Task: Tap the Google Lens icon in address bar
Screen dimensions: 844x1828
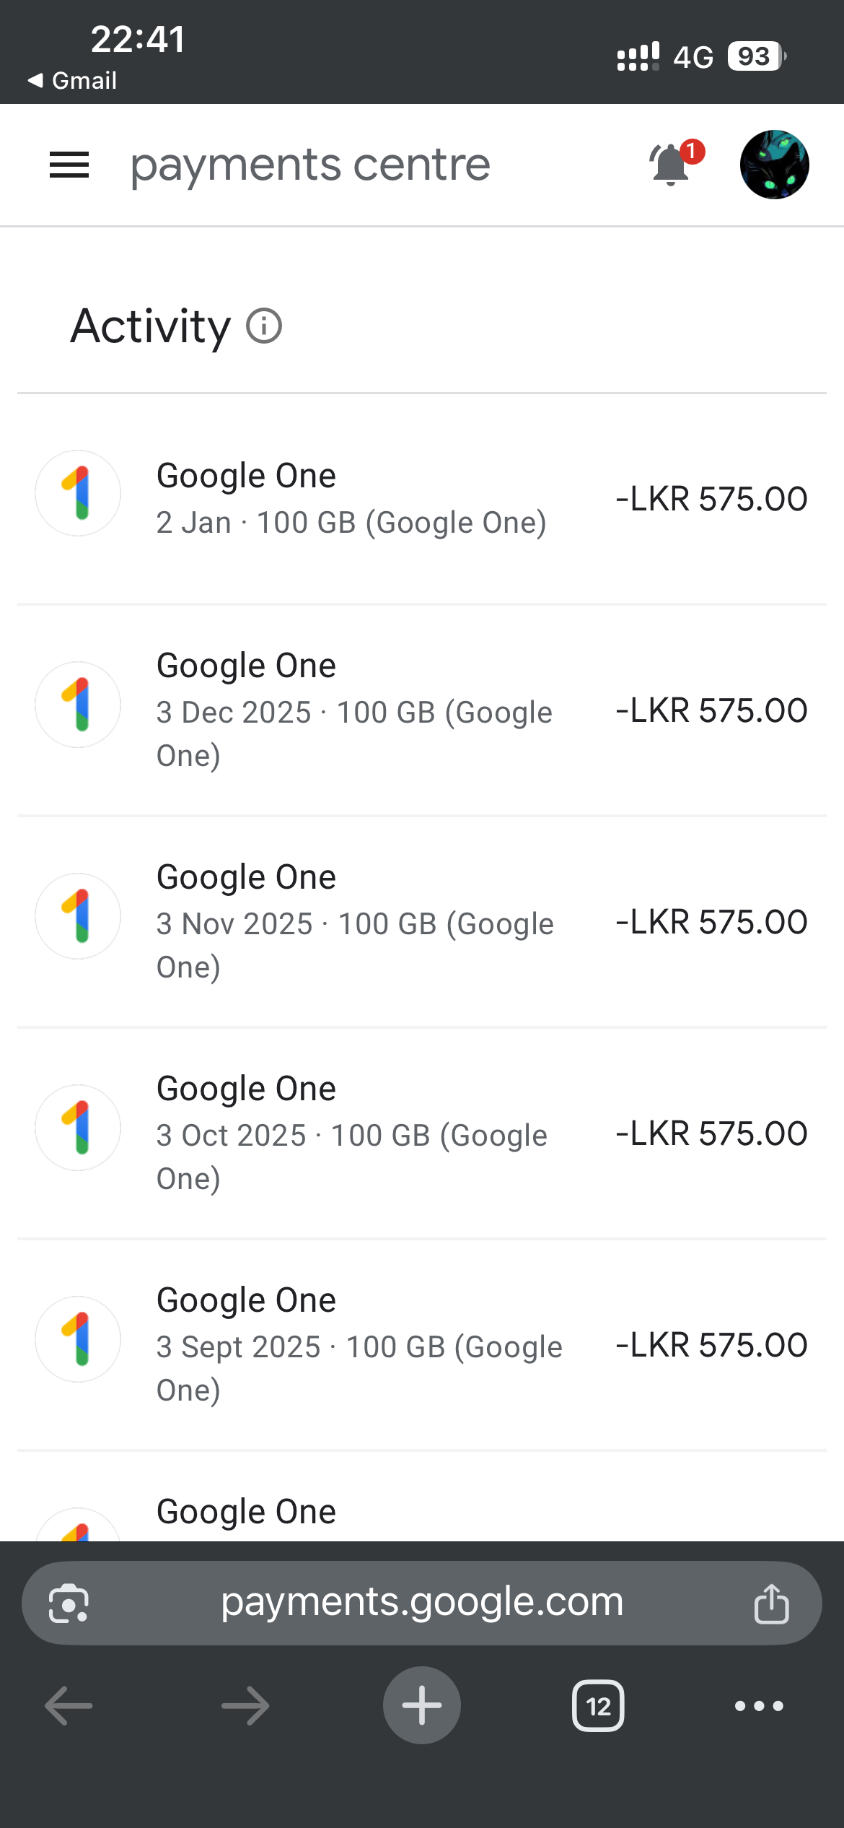Action: tap(69, 1603)
